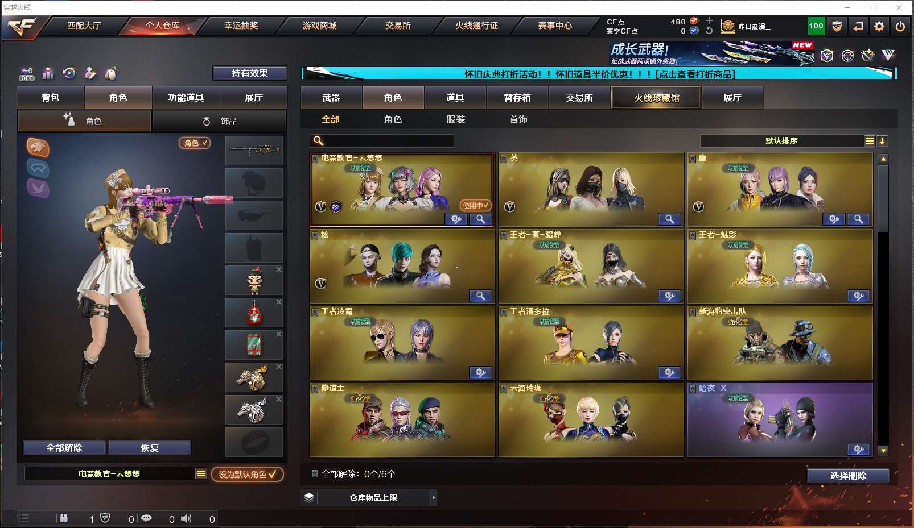Toggle the OFF switch icon

tap(27, 74)
